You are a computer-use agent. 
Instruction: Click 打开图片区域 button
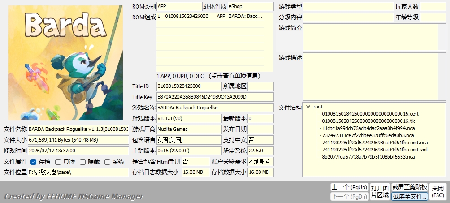380,192
